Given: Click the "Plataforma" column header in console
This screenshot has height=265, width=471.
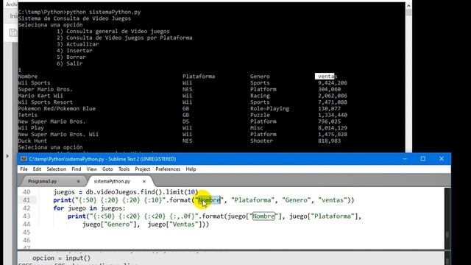Looking at the screenshot, I should pyautogui.click(x=199, y=77).
